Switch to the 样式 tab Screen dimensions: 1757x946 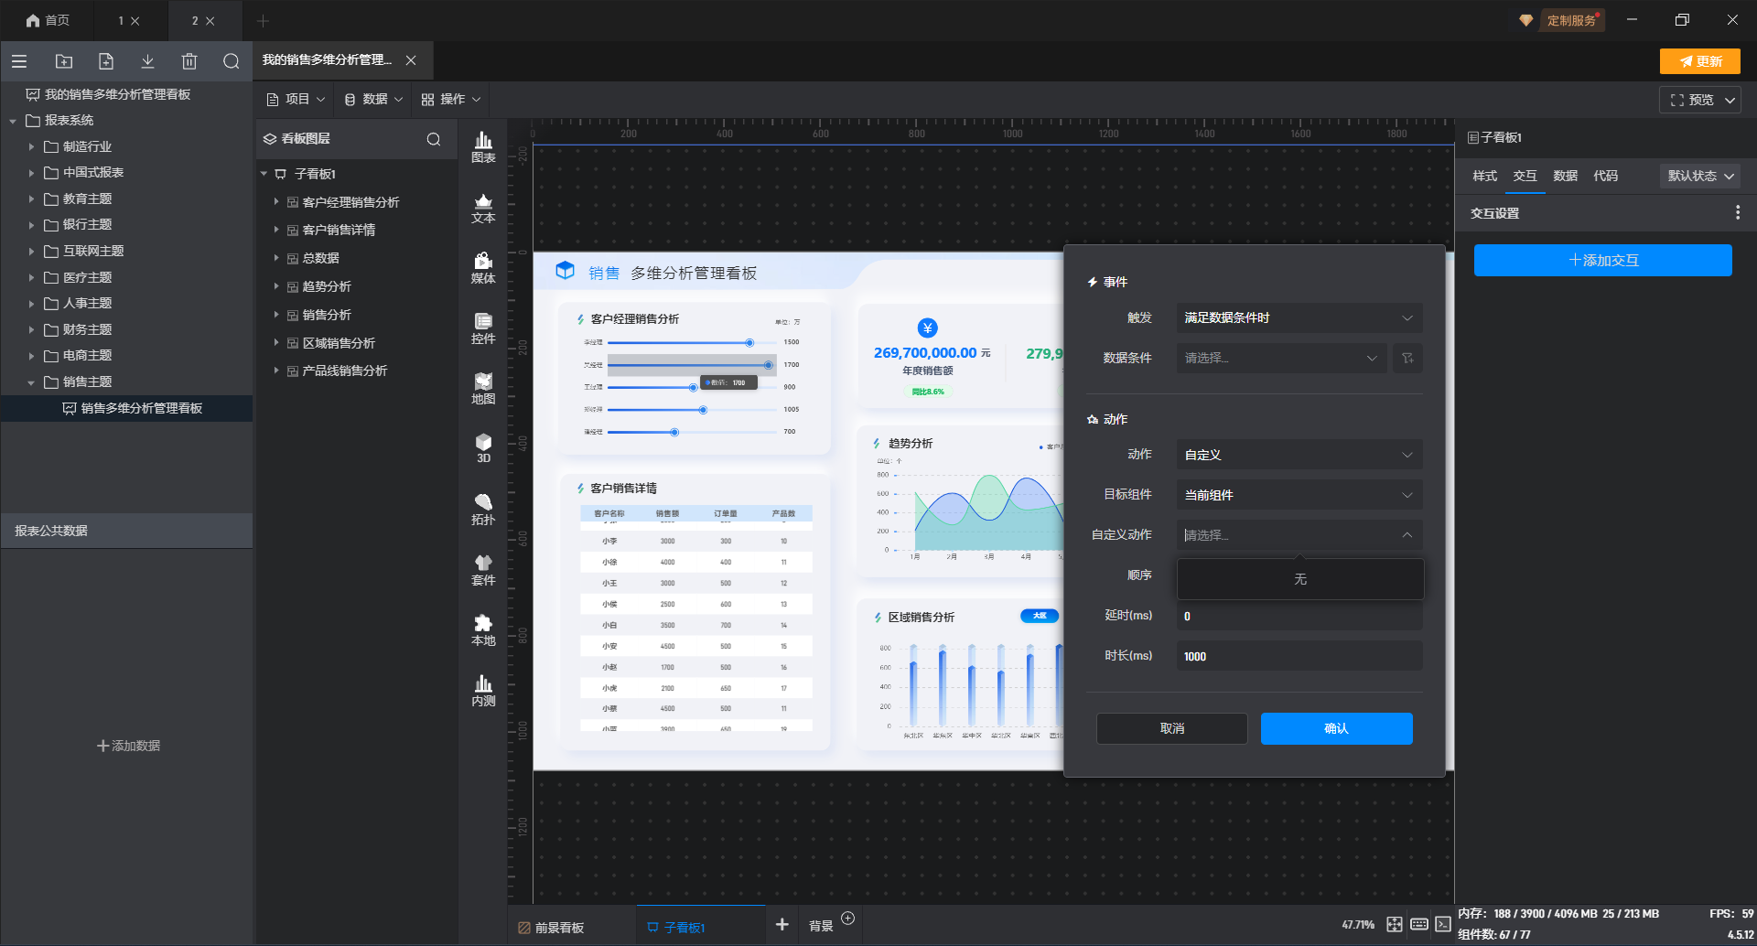(1484, 176)
